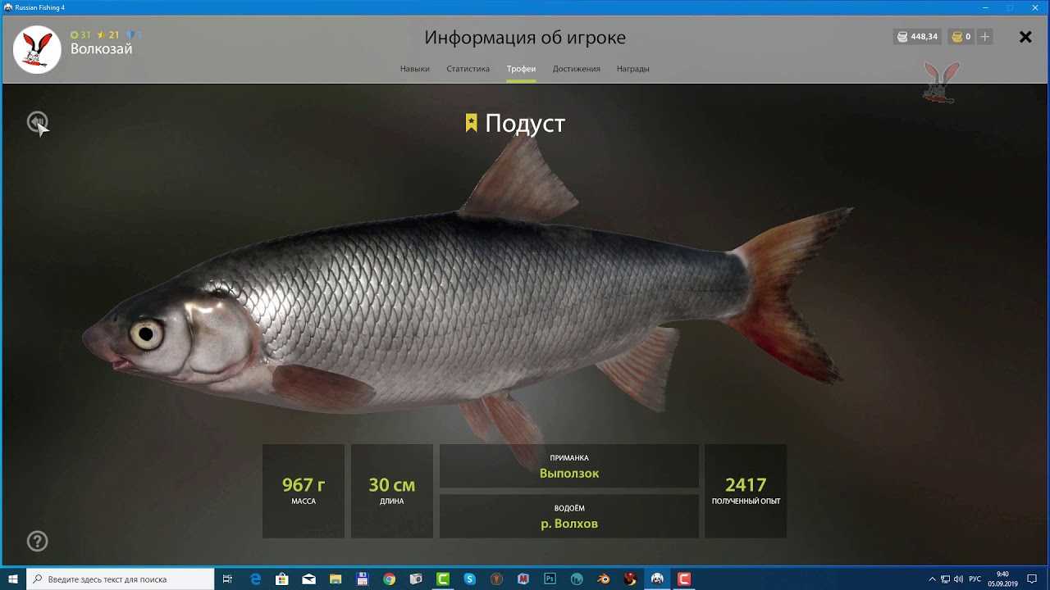Switch the РУС input language indicator
The image size is (1050, 590).
[x=975, y=579]
